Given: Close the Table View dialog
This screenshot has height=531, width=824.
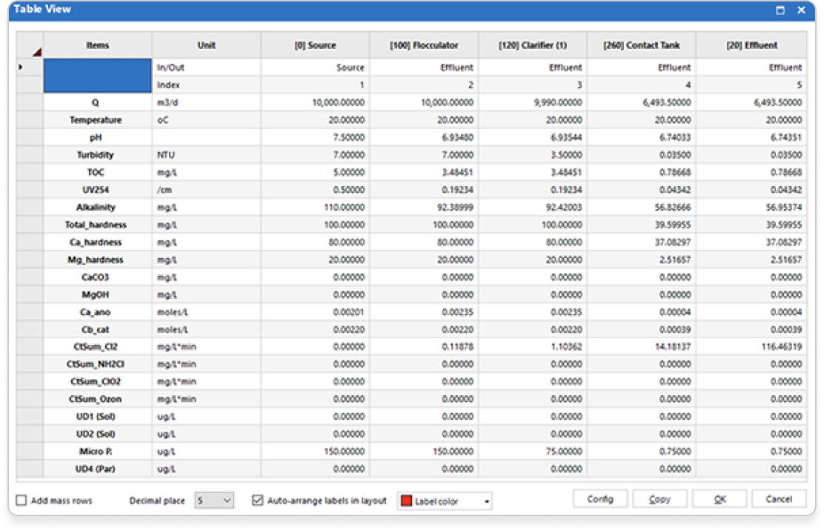Looking at the screenshot, I should point(801,10).
